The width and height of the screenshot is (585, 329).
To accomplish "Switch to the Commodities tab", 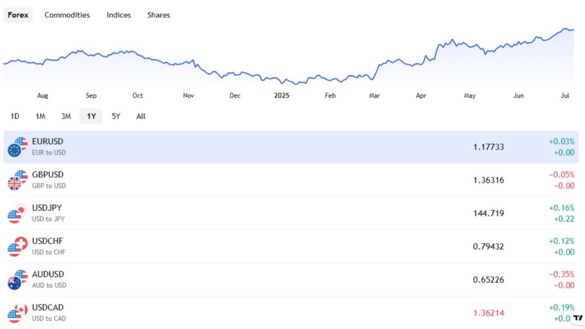I will (67, 15).
